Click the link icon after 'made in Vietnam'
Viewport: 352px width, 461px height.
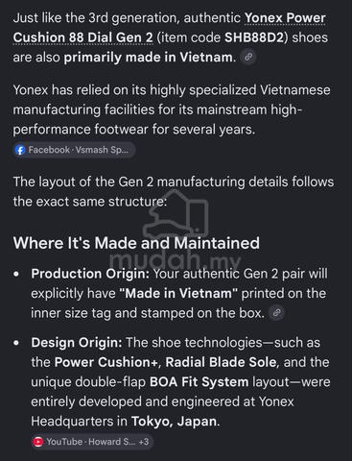[x=248, y=58]
